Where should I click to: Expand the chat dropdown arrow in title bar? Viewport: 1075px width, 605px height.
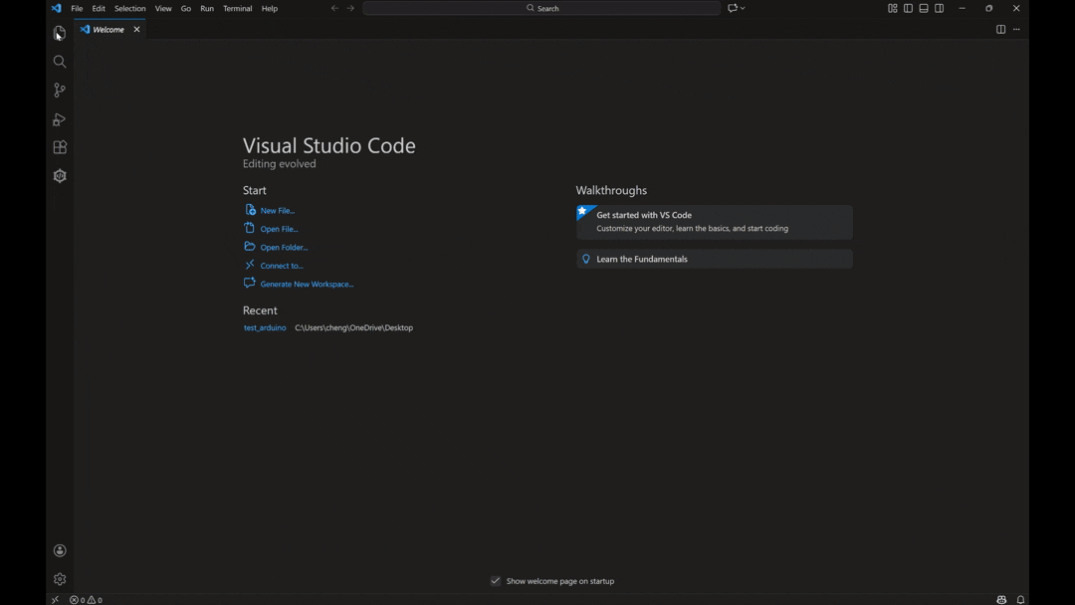[x=744, y=9]
